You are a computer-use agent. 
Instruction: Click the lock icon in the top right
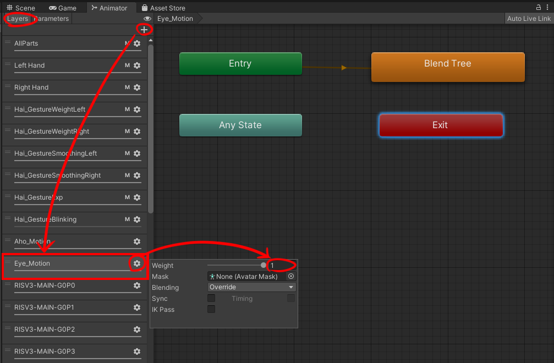pos(539,8)
